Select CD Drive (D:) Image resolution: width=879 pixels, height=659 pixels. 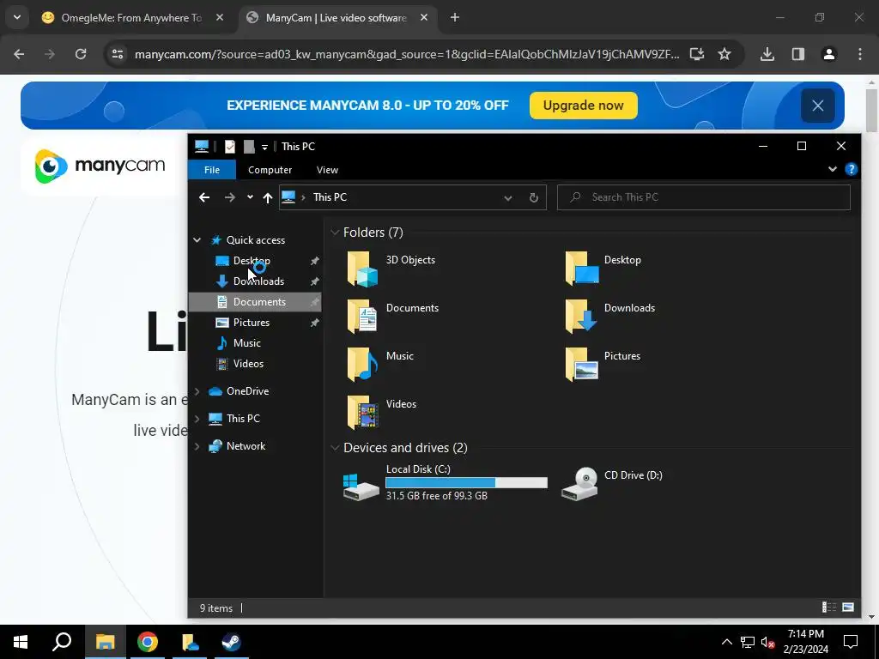point(612,482)
